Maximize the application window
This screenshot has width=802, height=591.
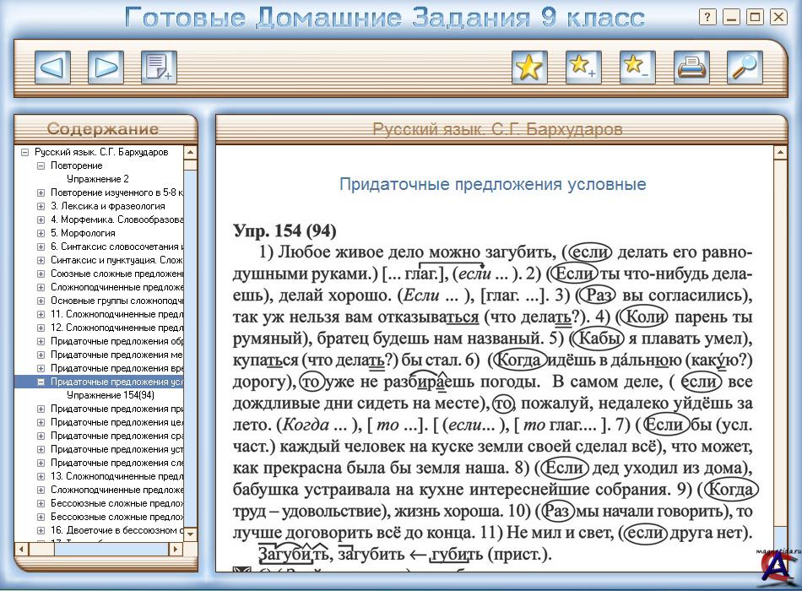[755, 18]
